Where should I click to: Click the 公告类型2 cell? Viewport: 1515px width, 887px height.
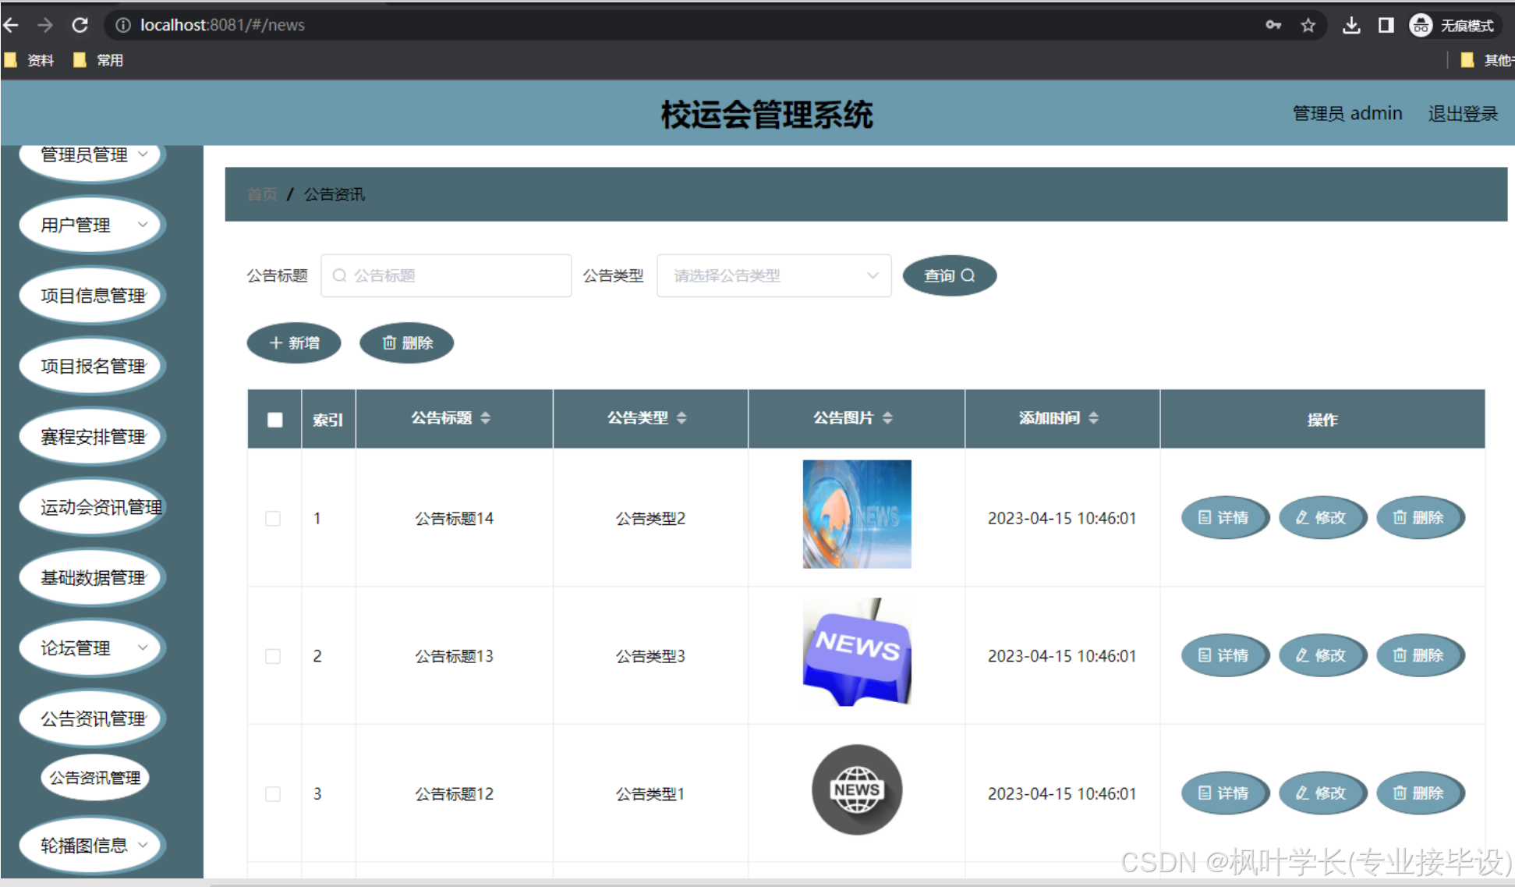[650, 519]
